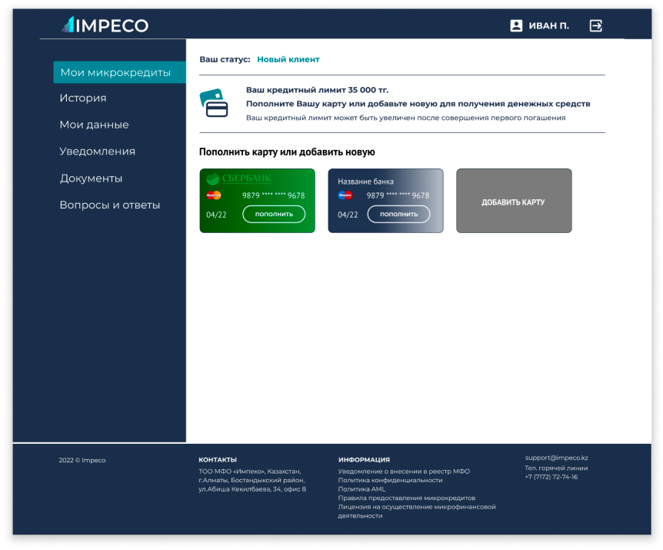Click the credit card icon near limit text
This screenshot has height=550, width=663.
click(214, 103)
